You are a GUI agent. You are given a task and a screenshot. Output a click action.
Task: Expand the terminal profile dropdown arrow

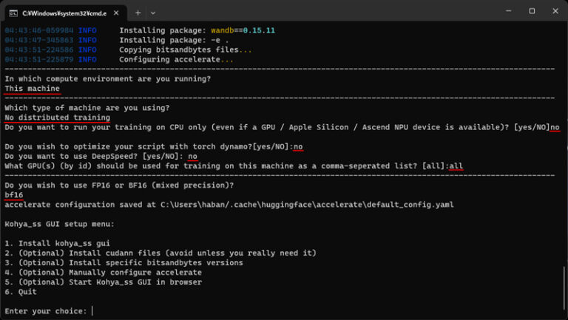click(153, 12)
